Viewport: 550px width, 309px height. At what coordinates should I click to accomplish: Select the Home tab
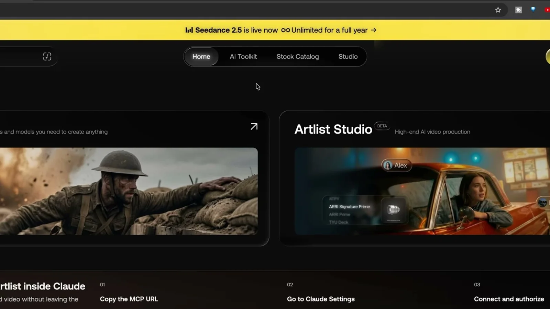coord(201,57)
